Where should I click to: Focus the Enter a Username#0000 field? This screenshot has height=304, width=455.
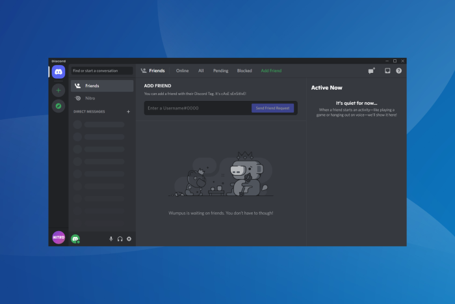click(198, 108)
